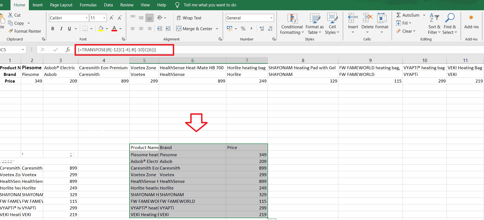The width and height of the screenshot is (484, 220).
Task: Open Find & Select magnifier
Action: click(450, 24)
